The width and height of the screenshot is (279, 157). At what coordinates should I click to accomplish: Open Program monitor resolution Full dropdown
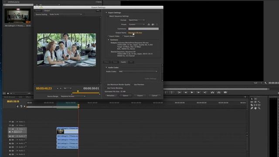[258, 83]
